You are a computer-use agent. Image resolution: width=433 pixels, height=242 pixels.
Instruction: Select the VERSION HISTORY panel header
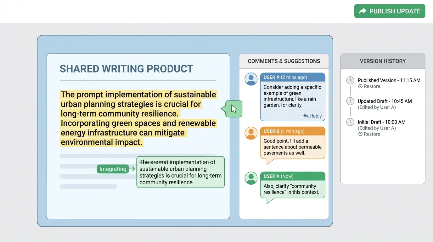(383, 61)
